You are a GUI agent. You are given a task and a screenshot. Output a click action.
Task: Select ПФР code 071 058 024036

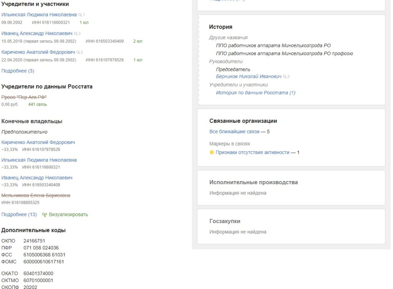point(41,248)
